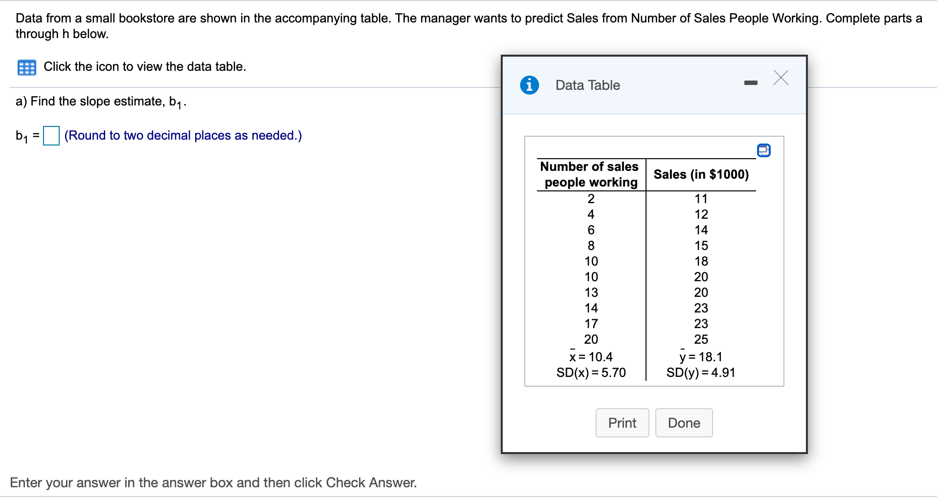Click the sales value 25
The width and height of the screenshot is (937, 498).
(701, 339)
